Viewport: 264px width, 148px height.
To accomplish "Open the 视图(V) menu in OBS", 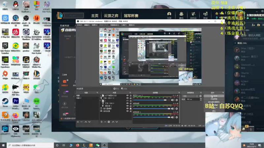I will 94,25.
